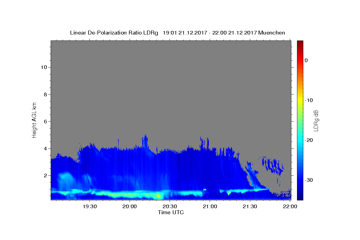The height and width of the screenshot is (240, 360).
Task: Click the dark blue bottom of colorbar
Action: [300, 196]
